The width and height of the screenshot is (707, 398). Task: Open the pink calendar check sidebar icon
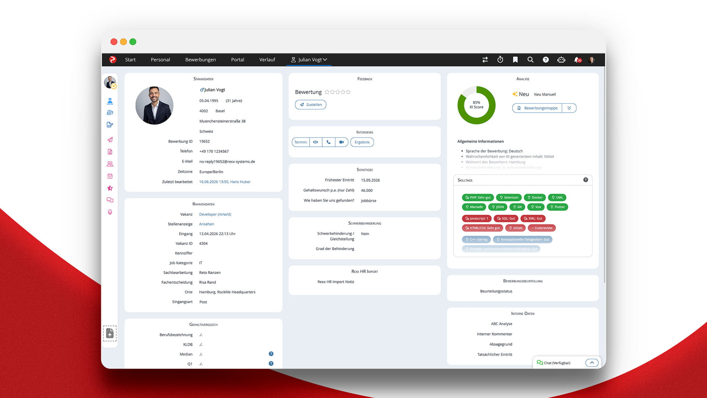(110, 176)
